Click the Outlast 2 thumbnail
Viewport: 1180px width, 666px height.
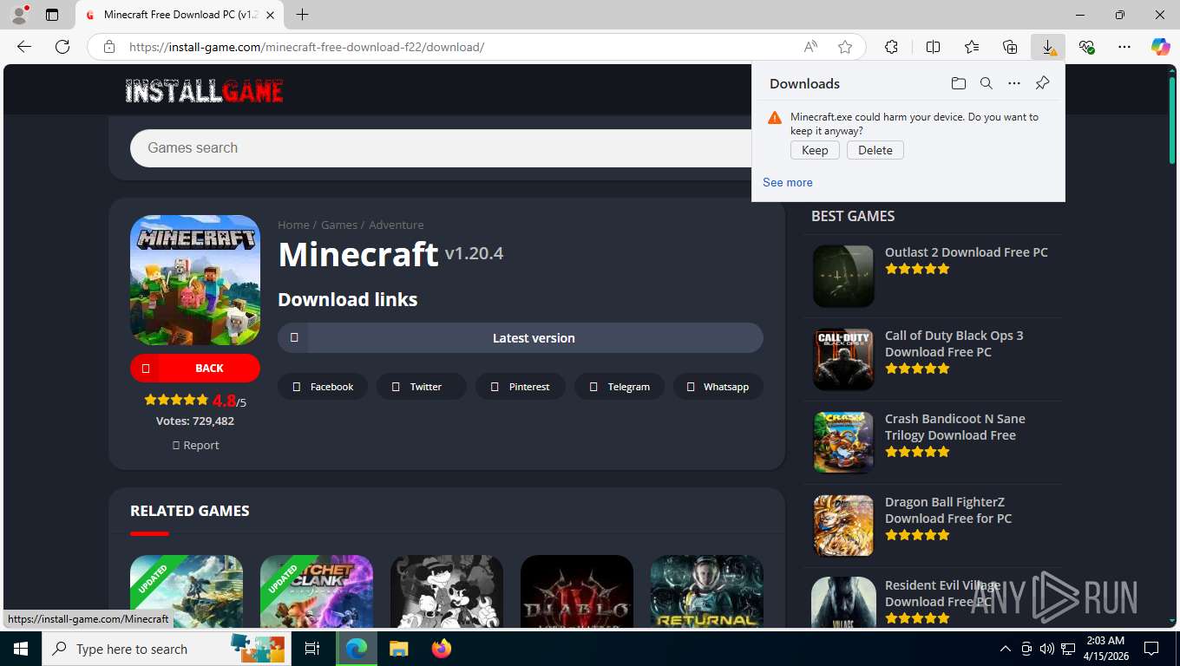[x=843, y=276]
